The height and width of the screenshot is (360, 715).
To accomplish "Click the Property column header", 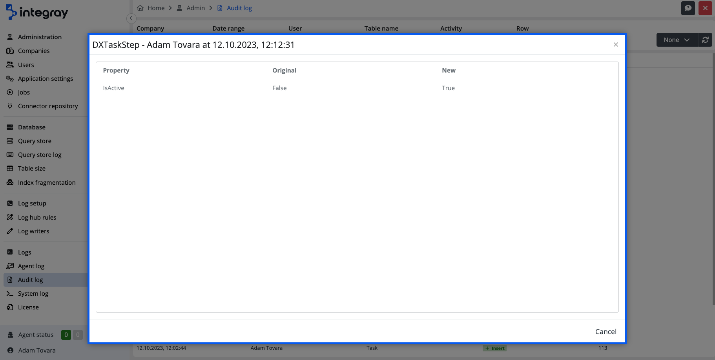I will tap(116, 70).
